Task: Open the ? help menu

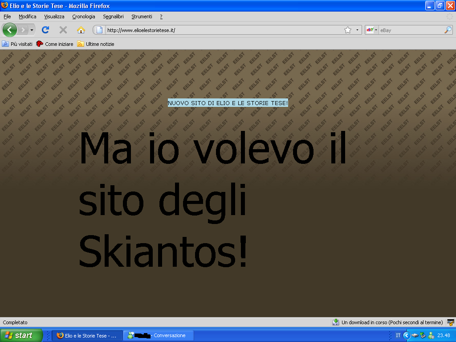Action: coord(161,16)
